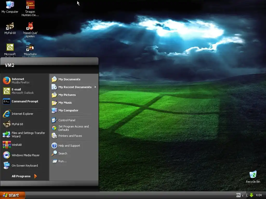Select the Microsoft Outlook desktop icon
The height and width of the screenshot is (199, 266).
click(x=10, y=50)
